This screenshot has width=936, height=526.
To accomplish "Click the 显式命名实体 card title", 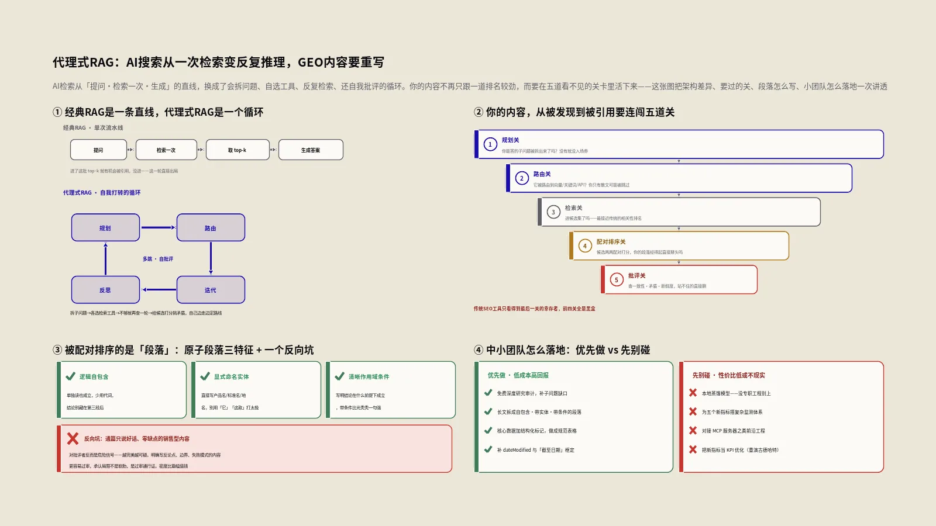I will click(x=231, y=377).
